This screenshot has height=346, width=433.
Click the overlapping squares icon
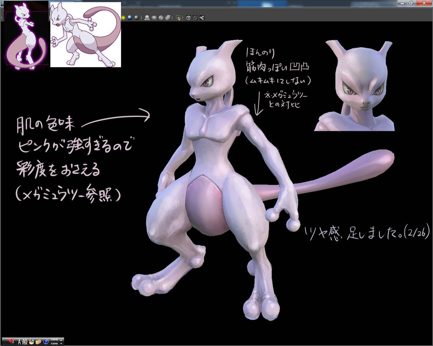point(195,18)
